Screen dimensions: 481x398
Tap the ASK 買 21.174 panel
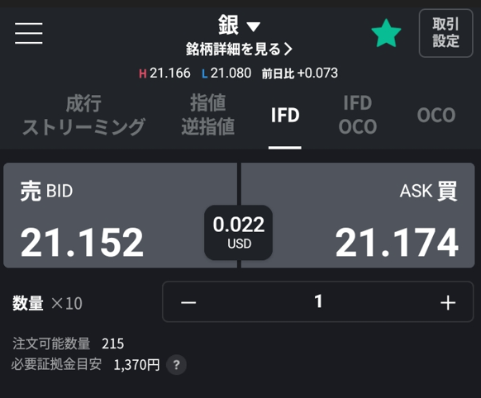[358, 216]
